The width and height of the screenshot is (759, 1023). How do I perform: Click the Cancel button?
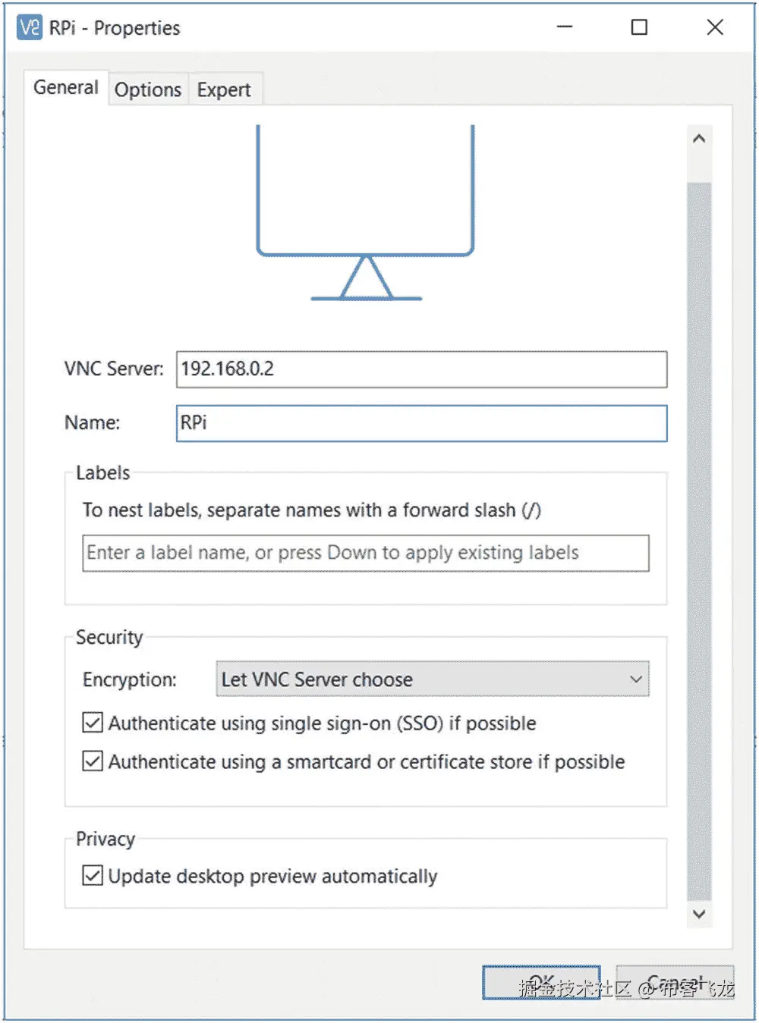point(675,983)
